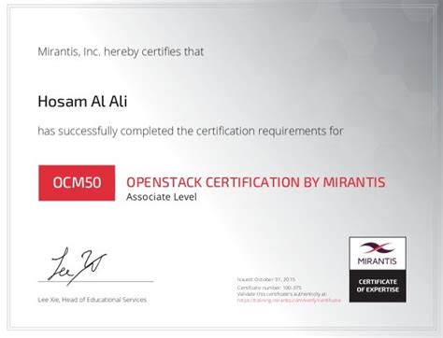
Task: Select the 'Certificate number' line
Action: tap(269, 288)
